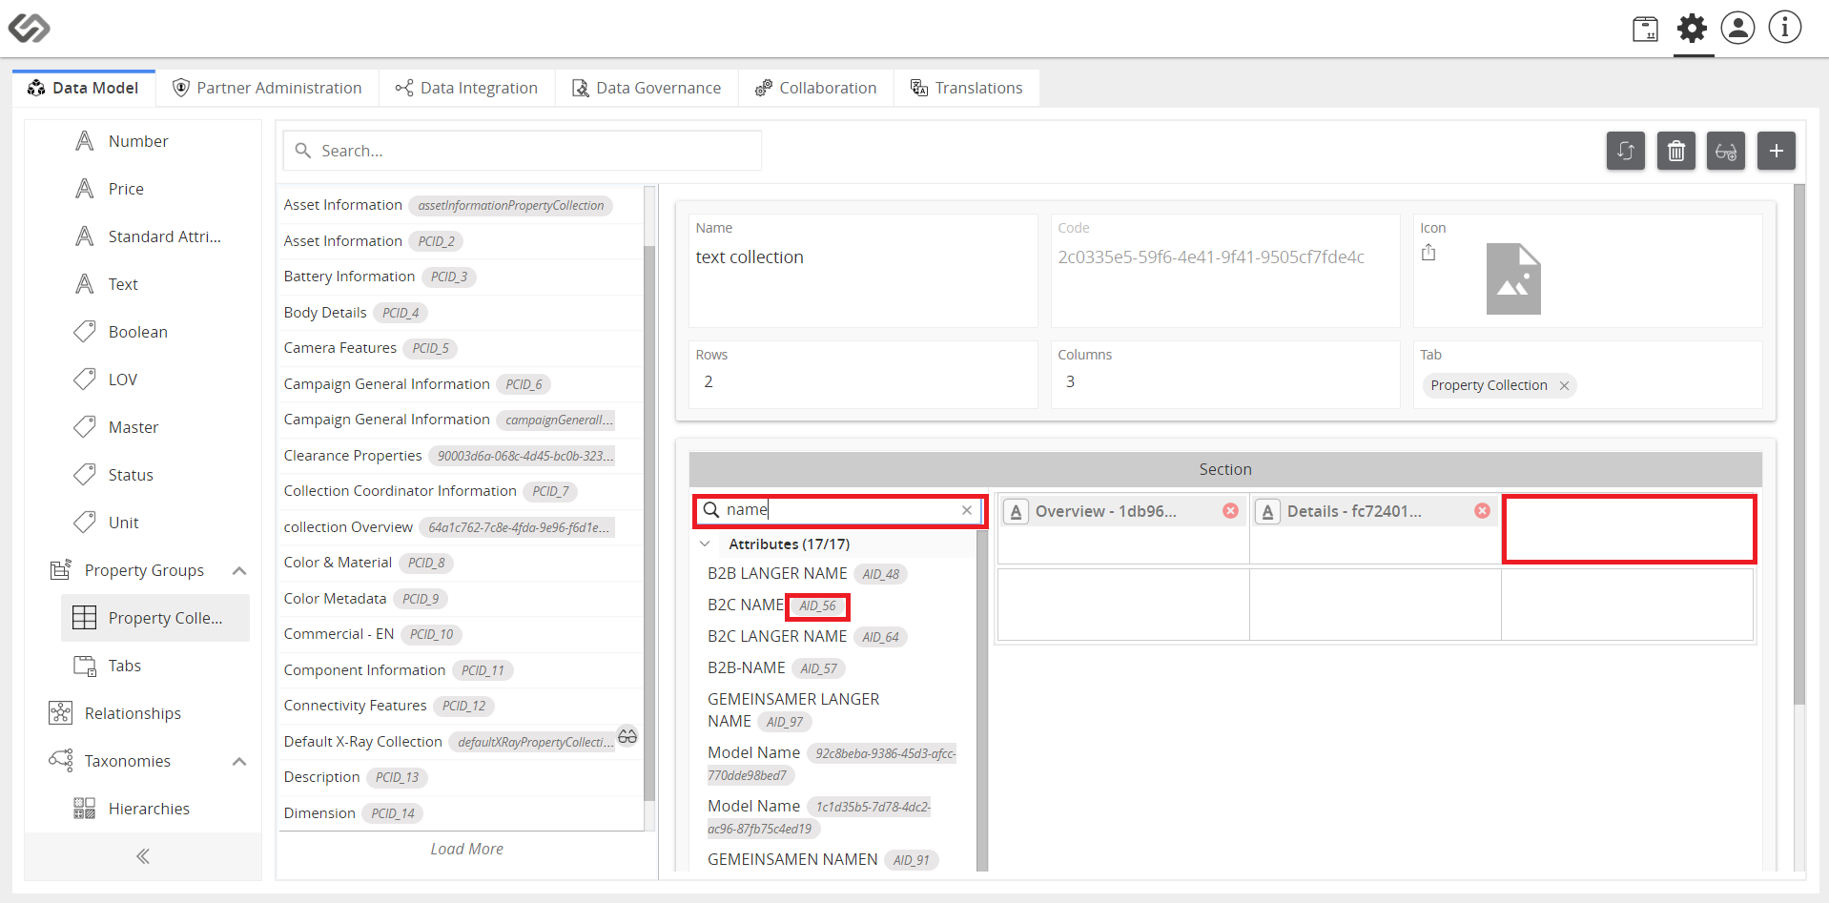Remove the Overview - 1db96 section cell
The image size is (1829, 903).
[1230, 511]
